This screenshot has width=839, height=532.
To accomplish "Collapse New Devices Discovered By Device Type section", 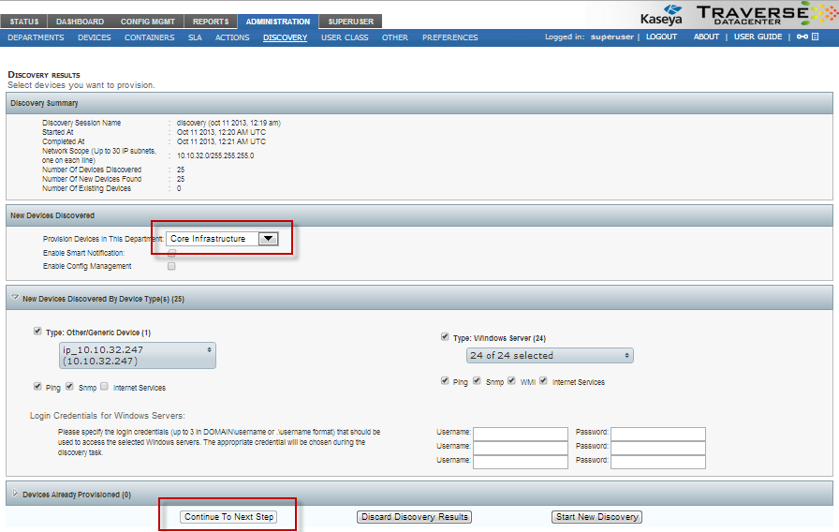I will [x=15, y=298].
